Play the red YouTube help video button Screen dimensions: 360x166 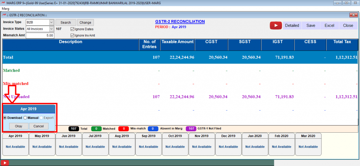(x=276, y=26)
